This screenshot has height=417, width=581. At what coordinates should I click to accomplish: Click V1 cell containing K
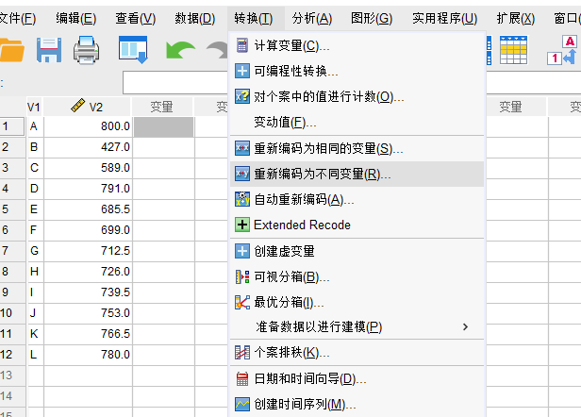click(35, 334)
